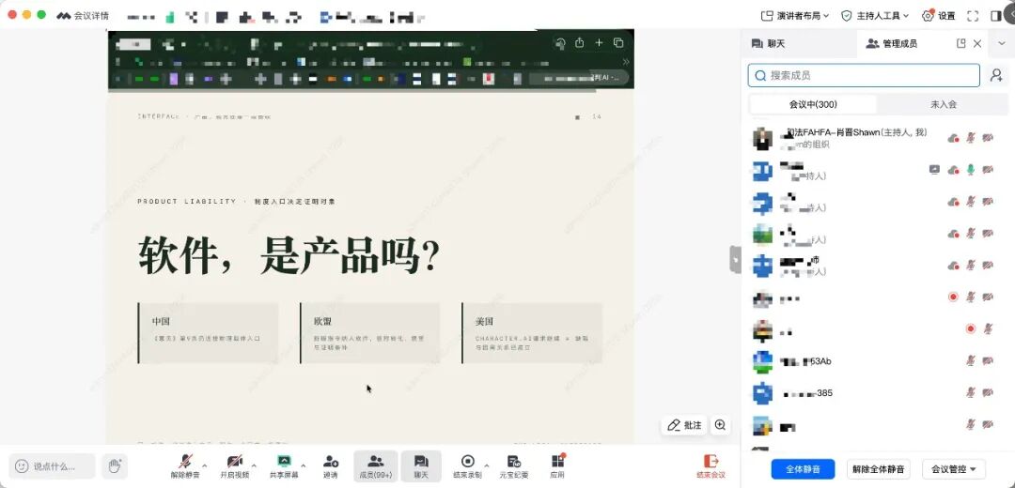
Task: Switch to the 未入会 tab
Action: (x=944, y=104)
